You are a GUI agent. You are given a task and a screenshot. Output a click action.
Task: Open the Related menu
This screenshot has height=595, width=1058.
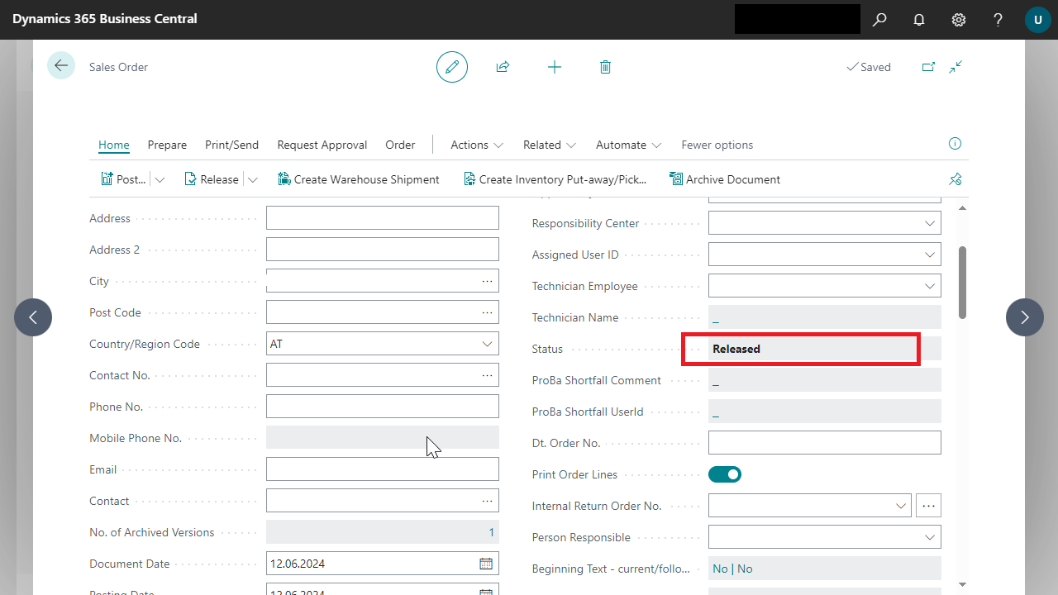pyautogui.click(x=549, y=145)
